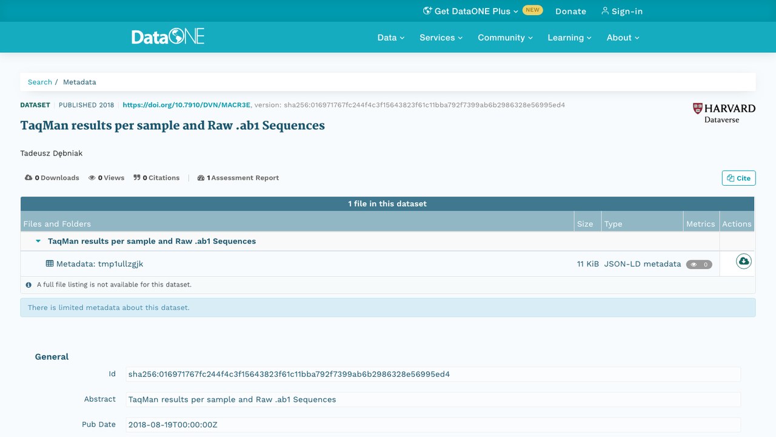Click the Abstract field value
This screenshot has height=437, width=776.
point(433,399)
